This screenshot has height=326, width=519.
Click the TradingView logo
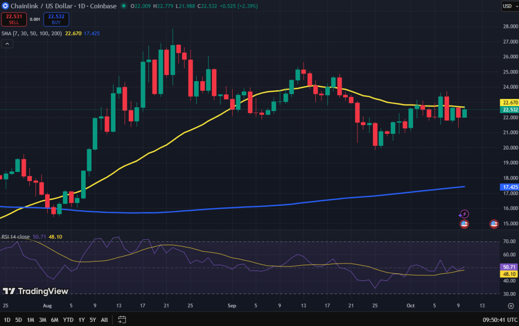click(x=35, y=291)
